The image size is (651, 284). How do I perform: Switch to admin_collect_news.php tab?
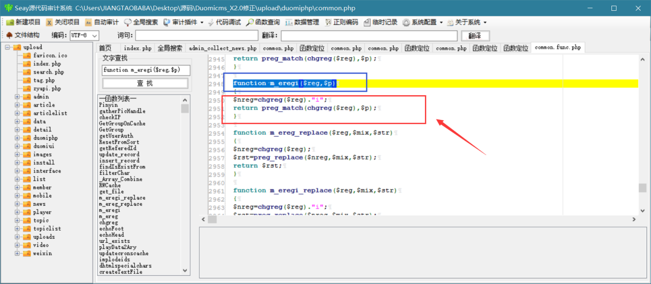click(x=222, y=48)
